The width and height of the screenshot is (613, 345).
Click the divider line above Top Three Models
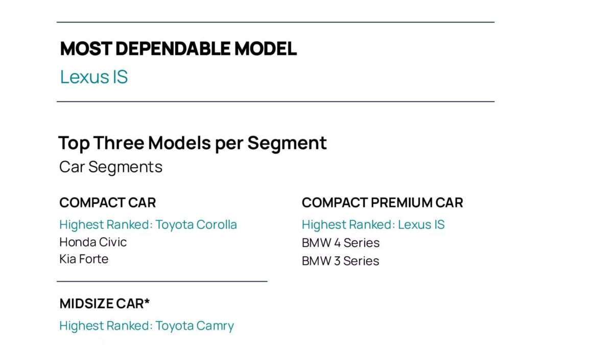click(x=275, y=101)
